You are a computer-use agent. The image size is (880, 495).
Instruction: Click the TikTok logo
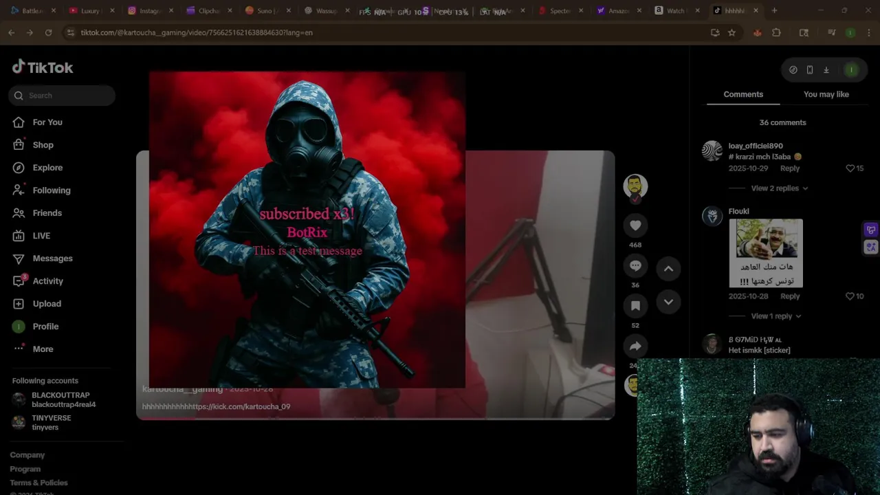(x=43, y=67)
